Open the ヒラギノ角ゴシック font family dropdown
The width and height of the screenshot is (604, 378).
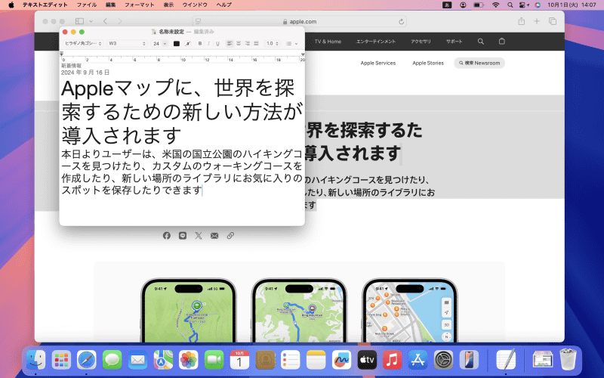(x=83, y=44)
